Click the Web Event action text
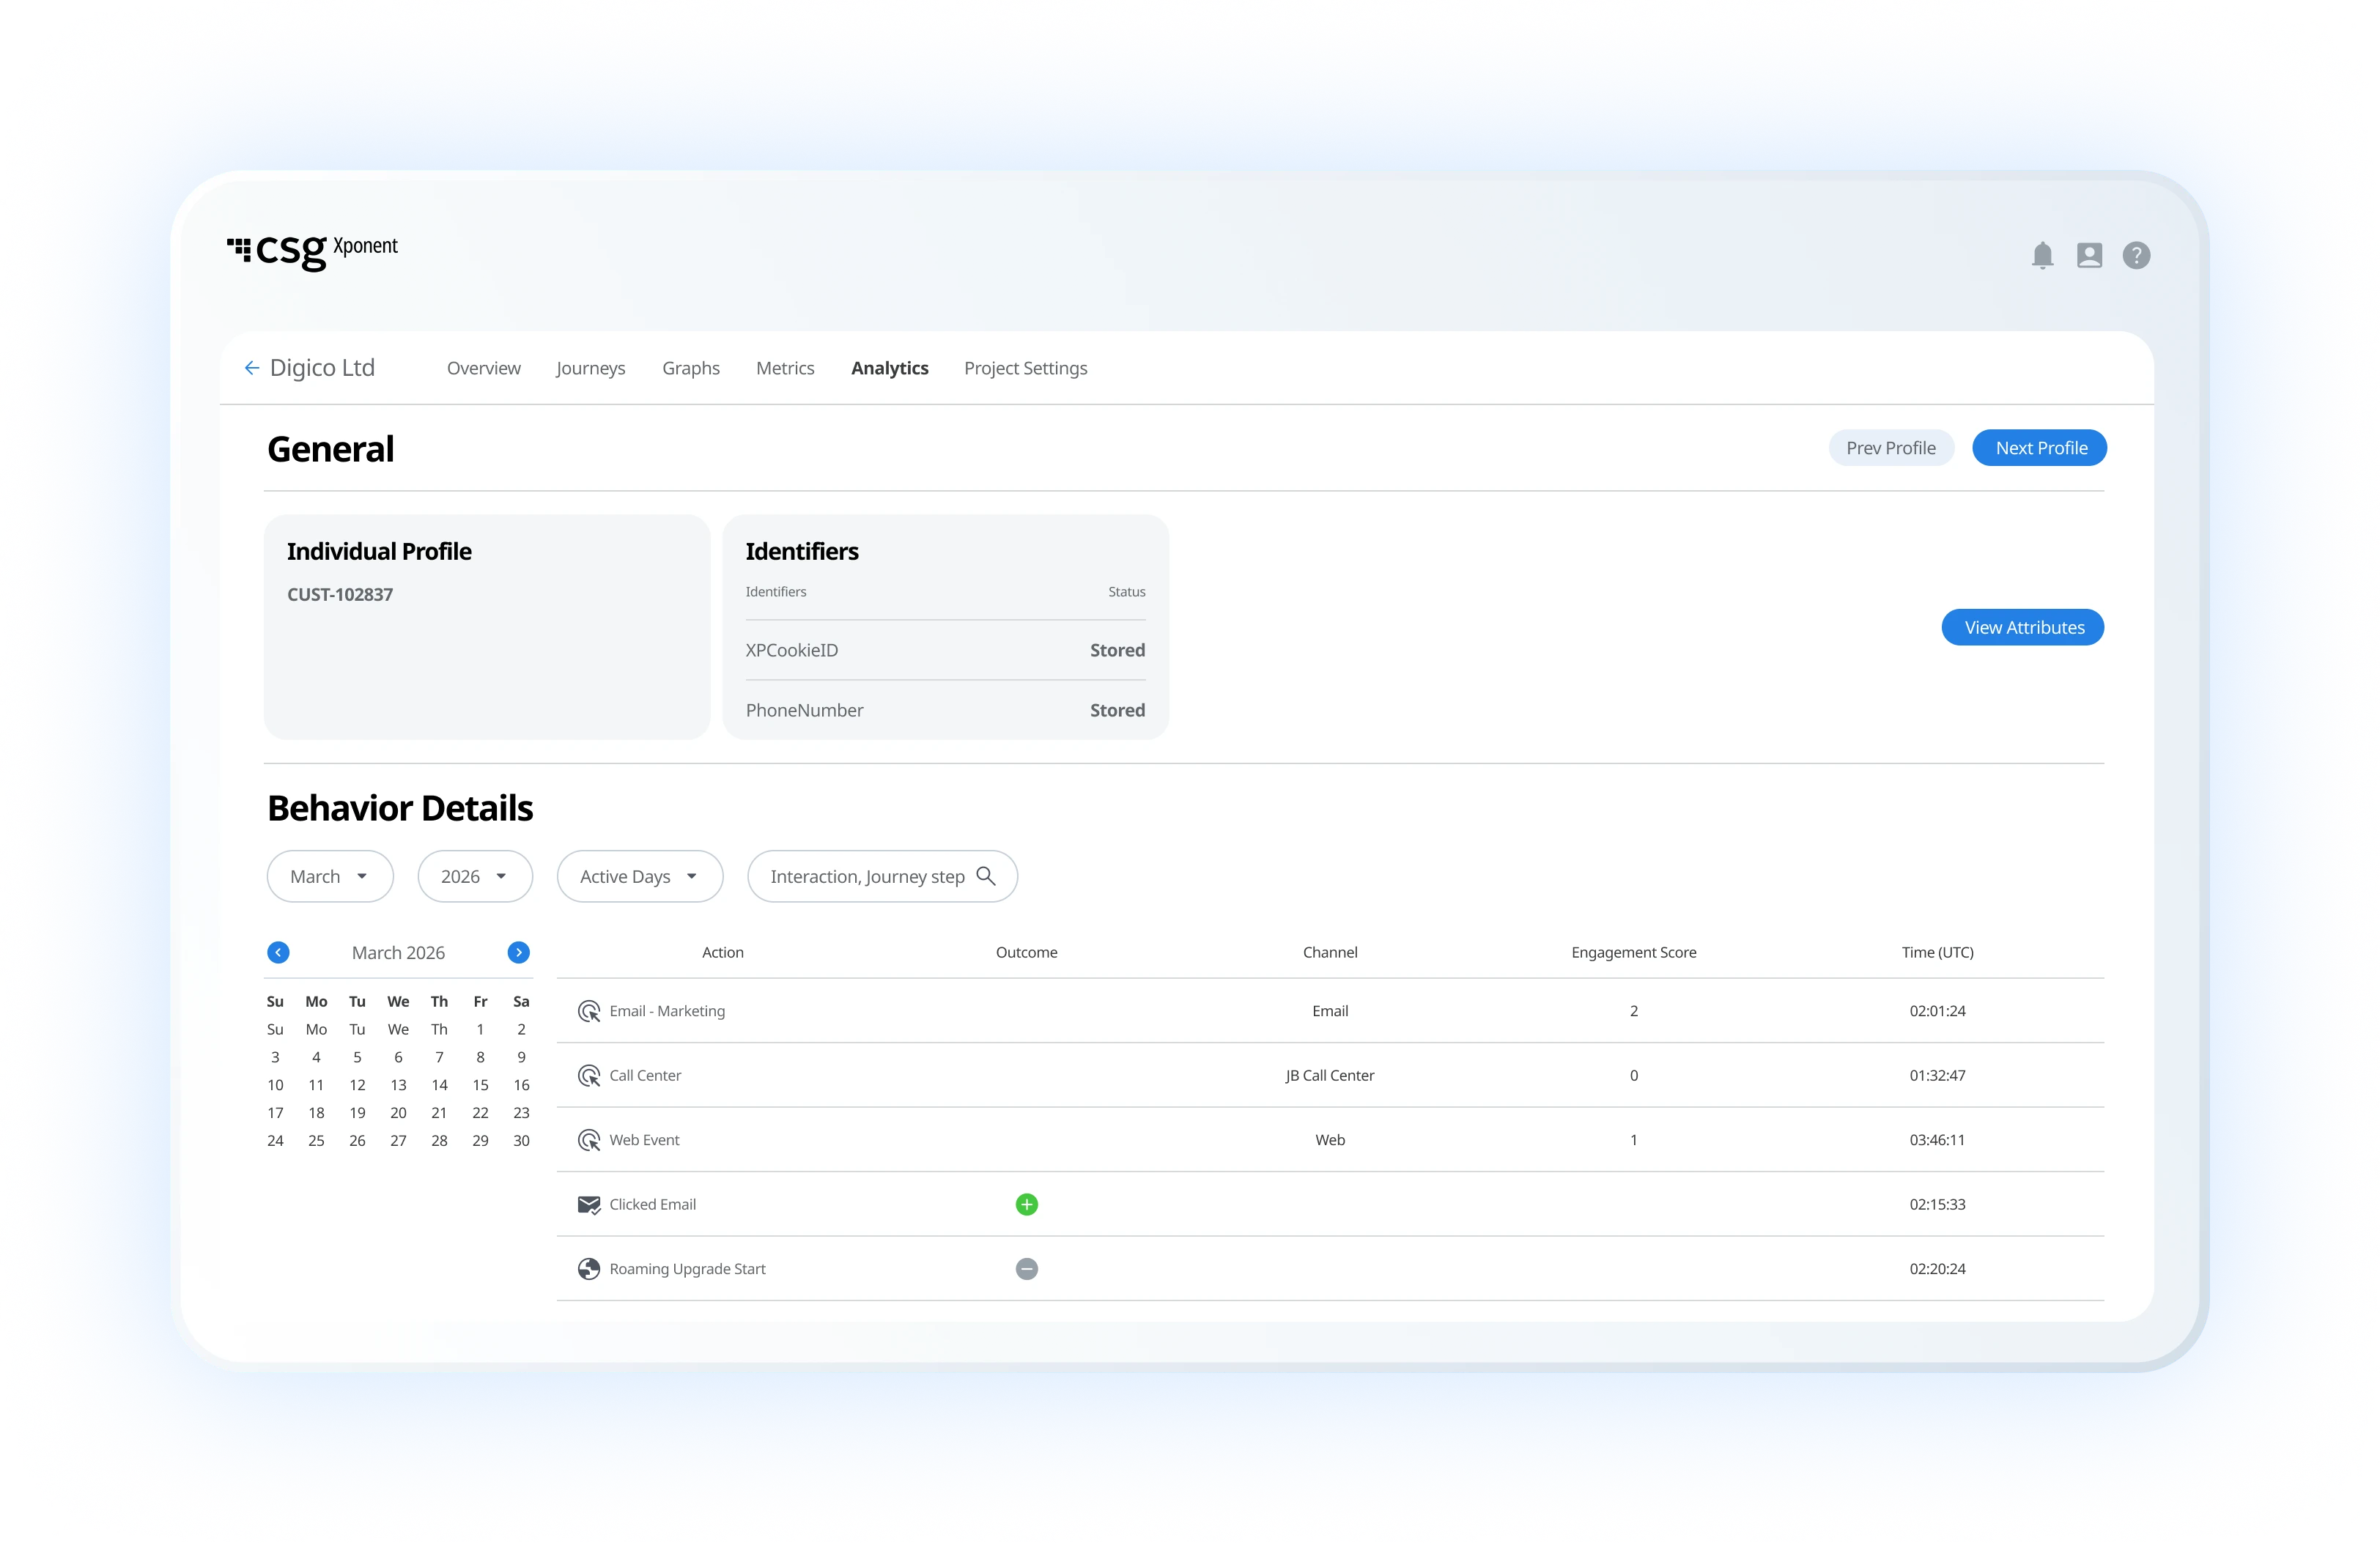2380x1543 pixels. tap(644, 1140)
